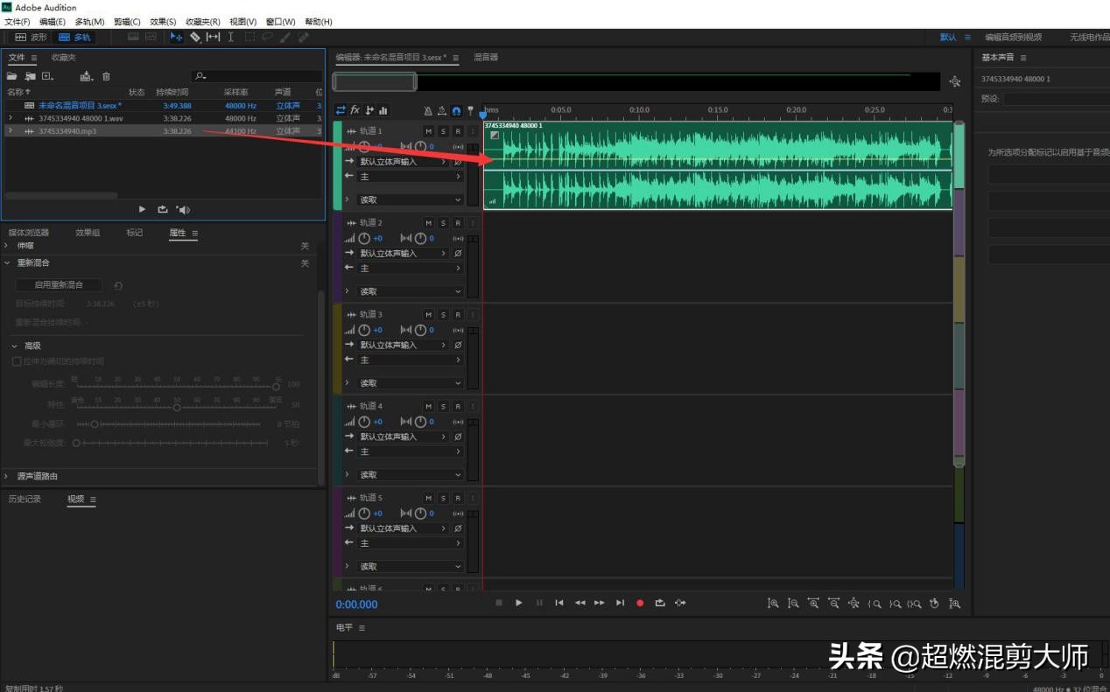Click the 3745334940 48000 1 audio clip
The image size is (1110, 692).
(x=717, y=164)
